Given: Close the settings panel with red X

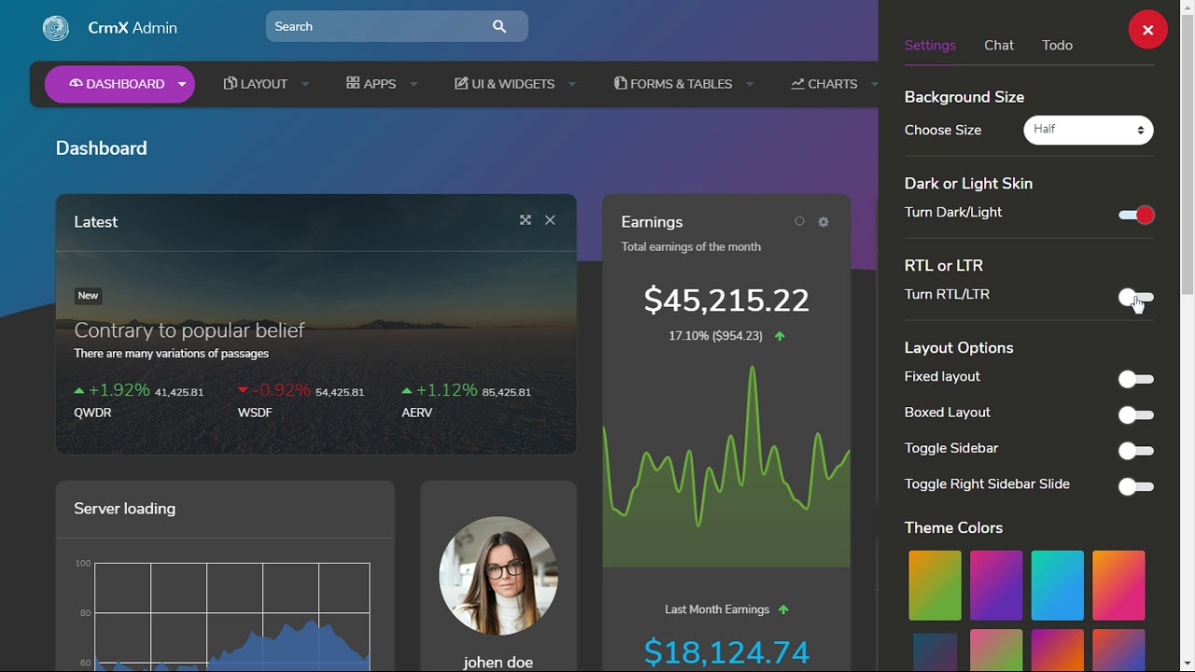Looking at the screenshot, I should click(x=1147, y=30).
